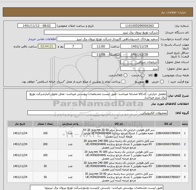Choose the جزیی purchase type radio
Screen dimensions: 196x190
point(162,82)
